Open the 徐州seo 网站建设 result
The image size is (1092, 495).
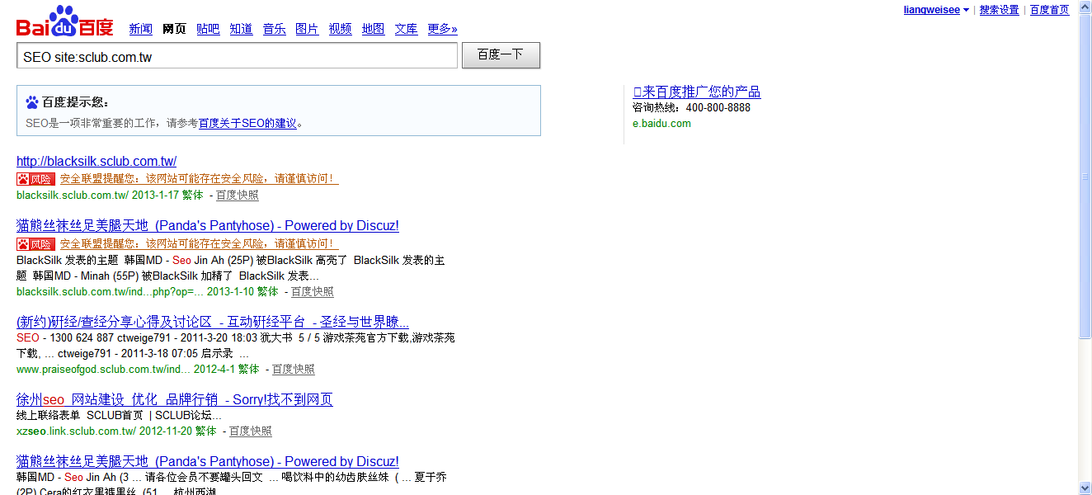pyautogui.click(x=175, y=399)
